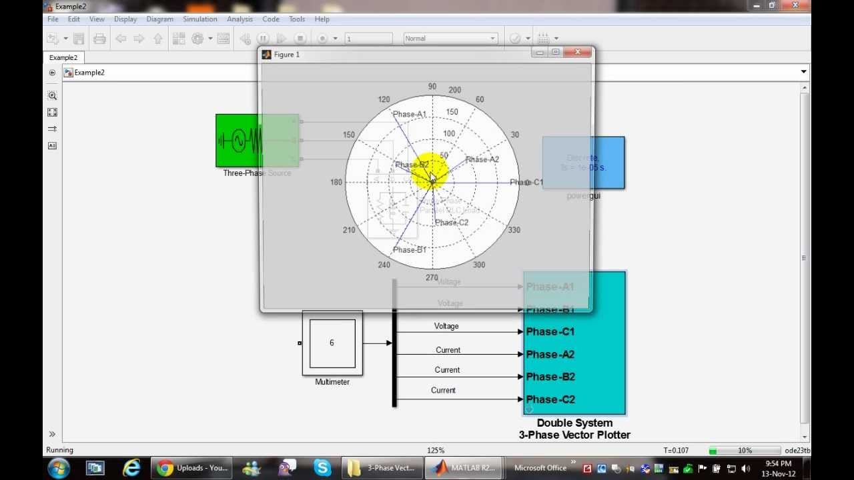Screen dimensions: 854x480
Task: Click the Phase-A2 input port label
Action: (550, 355)
